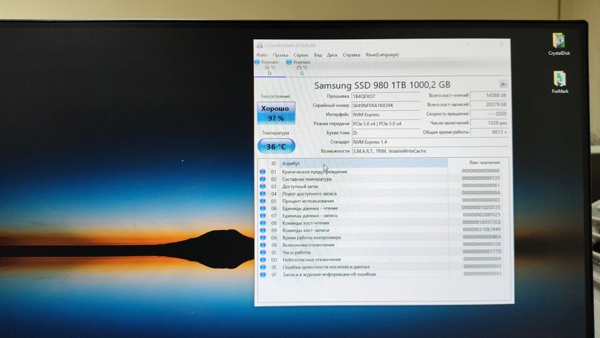Image resolution: width=600 pixels, height=338 pixels.
Task: Click status icon of attribute 04 row
Action: pos(263,194)
